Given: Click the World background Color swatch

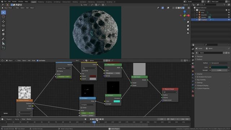Looking at the screenshot, I should coord(219,68).
